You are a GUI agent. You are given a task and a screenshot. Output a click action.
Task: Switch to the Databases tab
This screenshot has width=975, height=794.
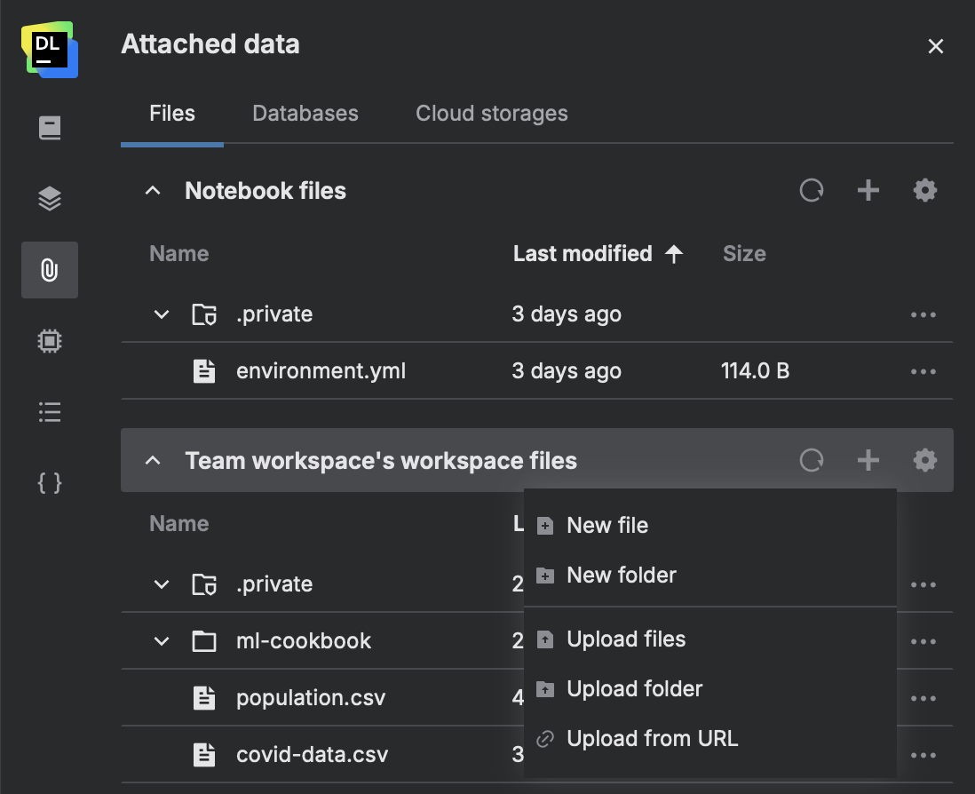click(305, 113)
